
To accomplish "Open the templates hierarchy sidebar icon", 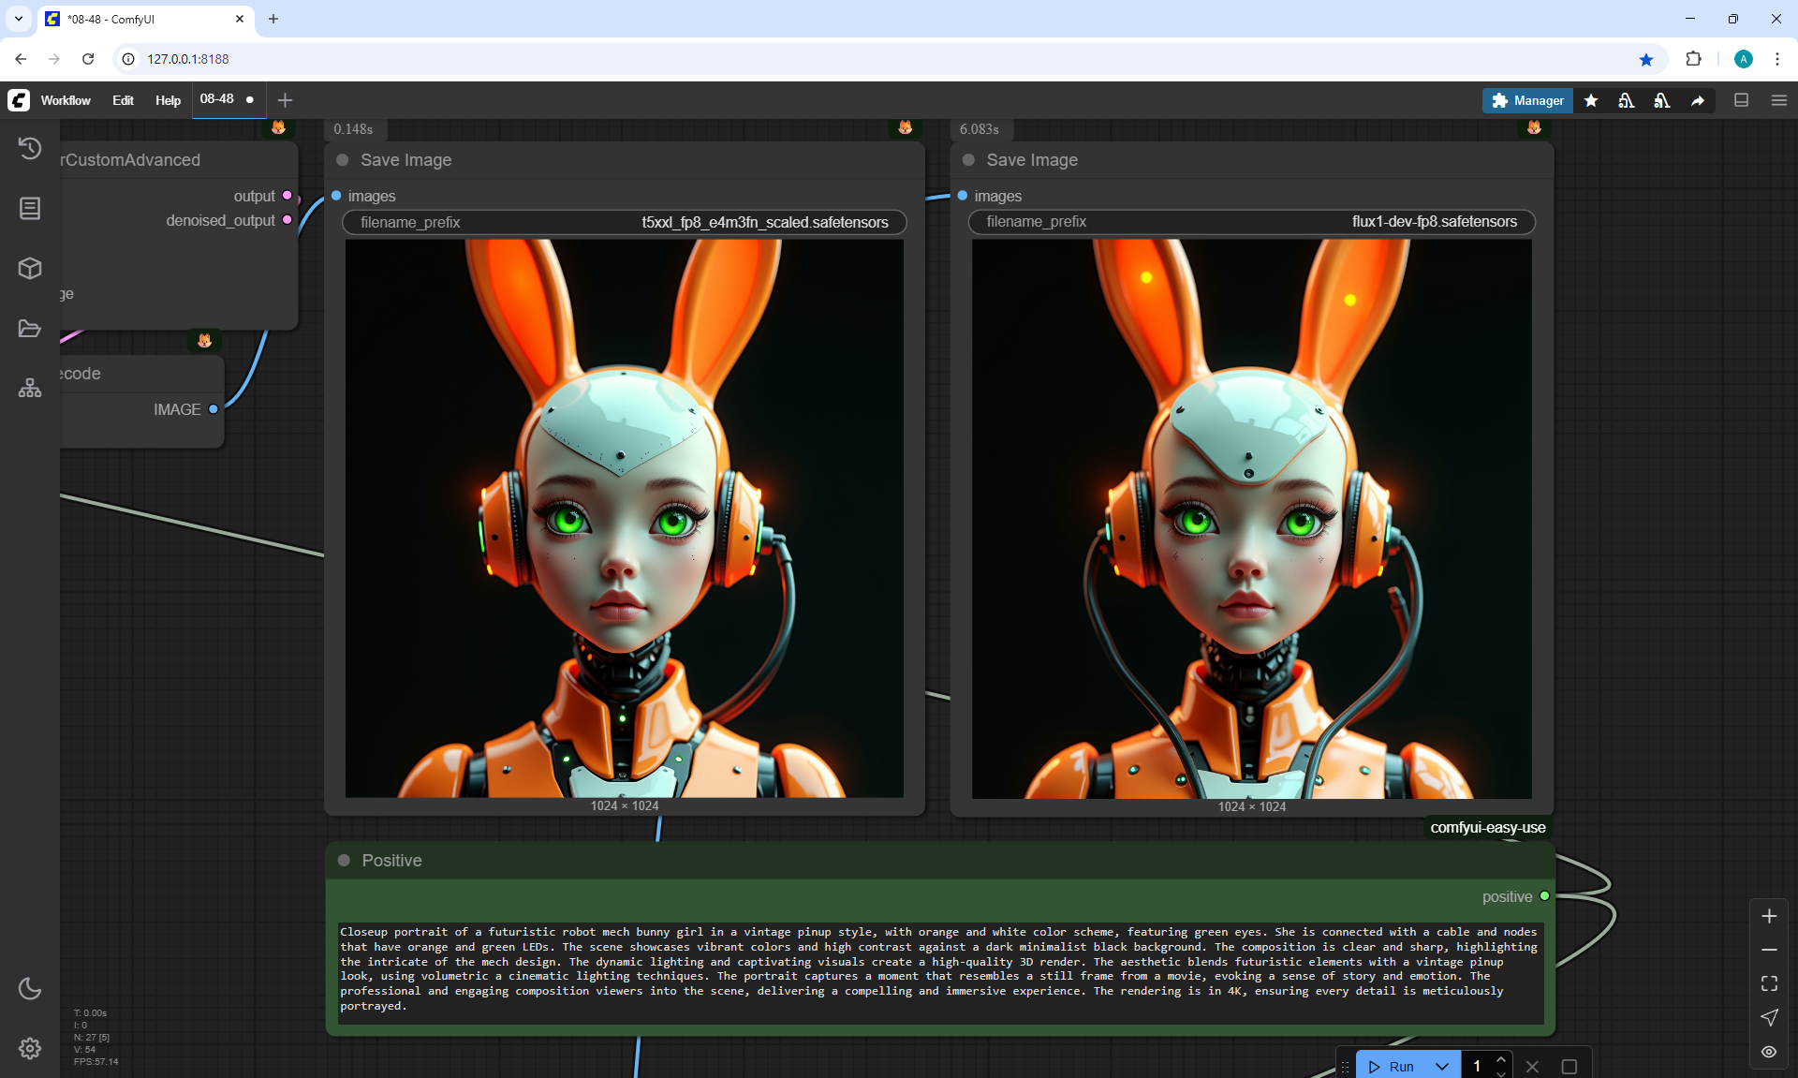I will [30, 388].
